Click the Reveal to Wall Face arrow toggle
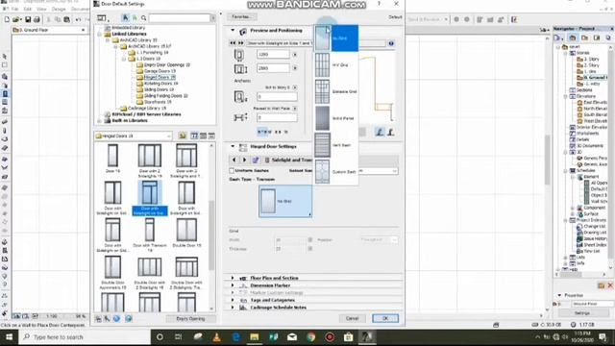The height and width of the screenshot is (346, 615). [295, 109]
